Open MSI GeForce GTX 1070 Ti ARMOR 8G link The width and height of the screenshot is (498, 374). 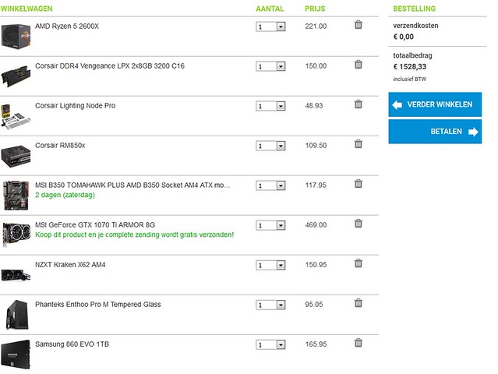(95, 224)
